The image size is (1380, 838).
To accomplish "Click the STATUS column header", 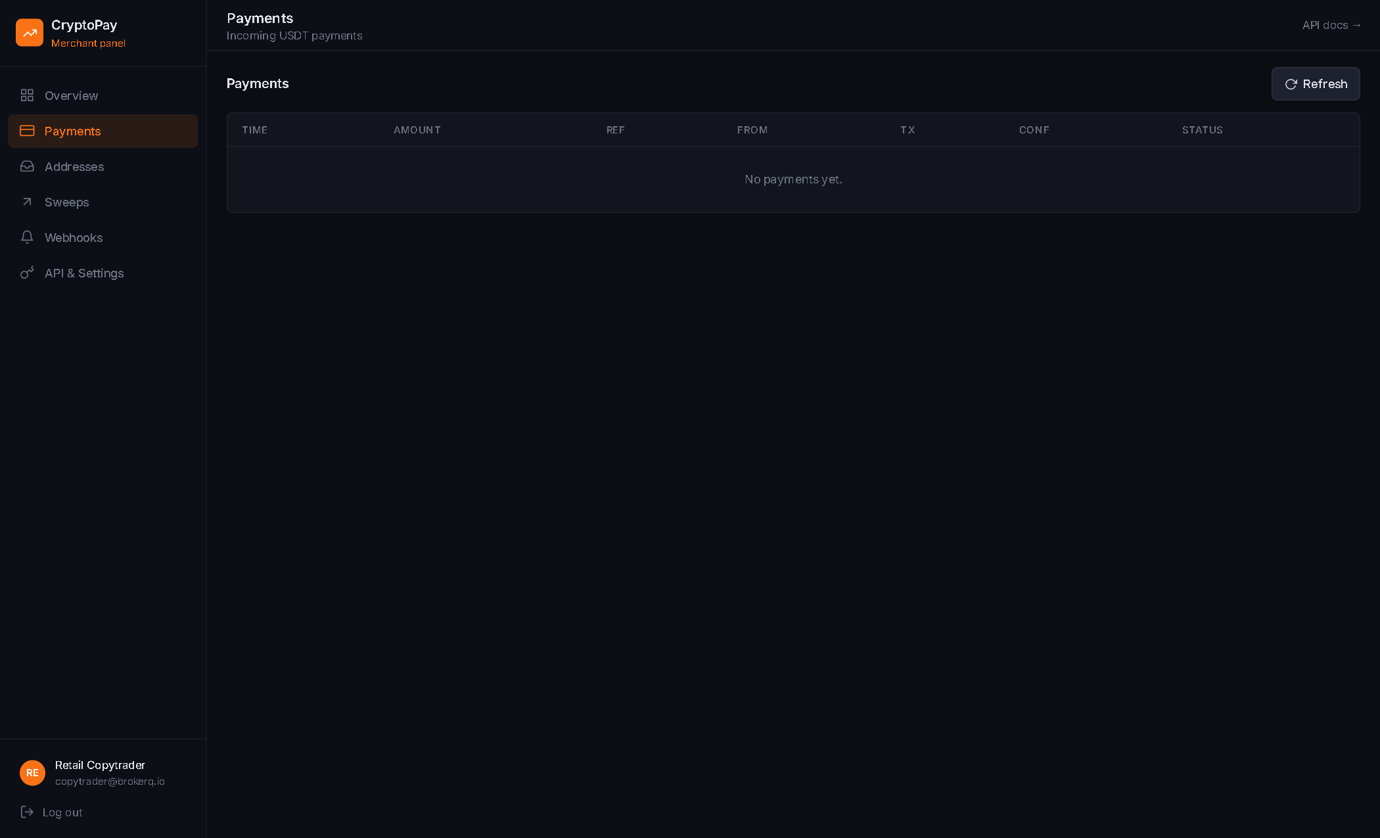I will point(1203,130).
